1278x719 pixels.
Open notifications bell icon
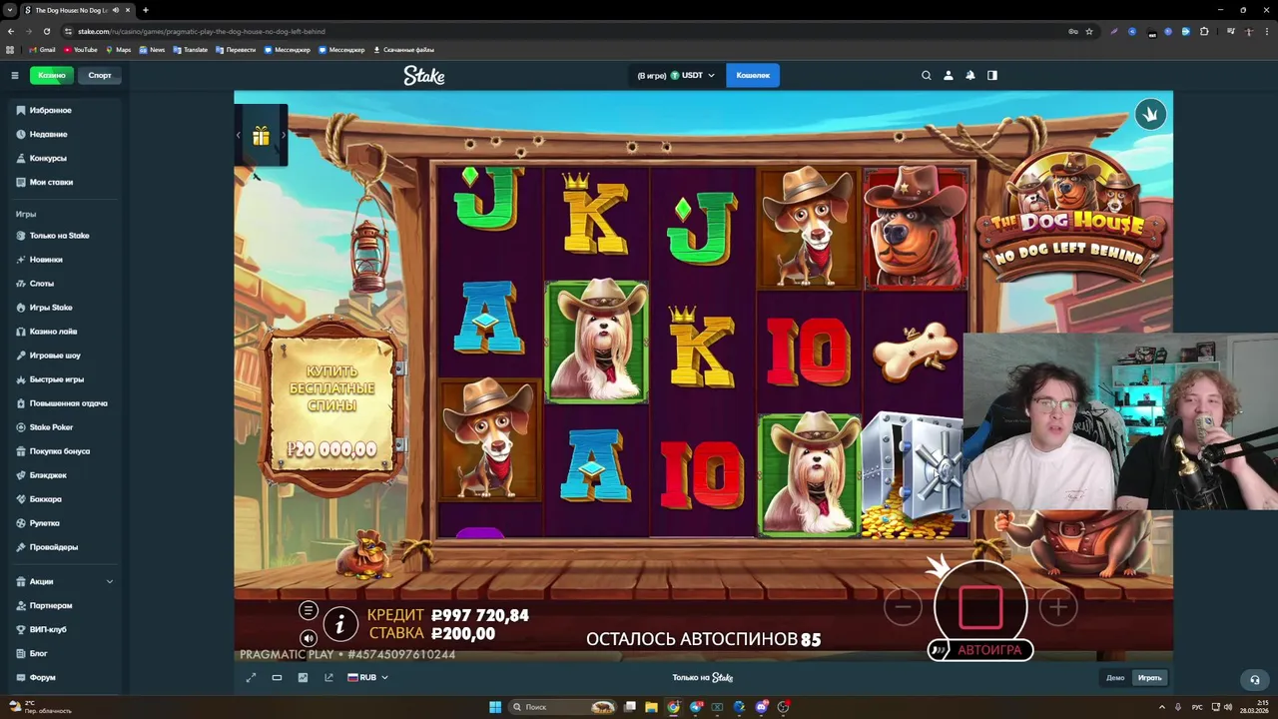(970, 75)
